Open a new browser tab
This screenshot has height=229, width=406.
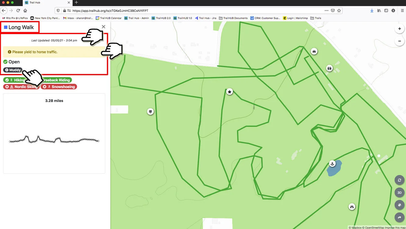coord(76,2)
